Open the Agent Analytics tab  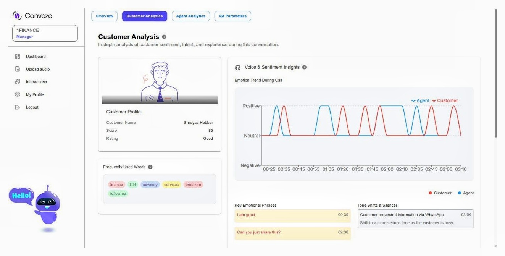(x=190, y=16)
